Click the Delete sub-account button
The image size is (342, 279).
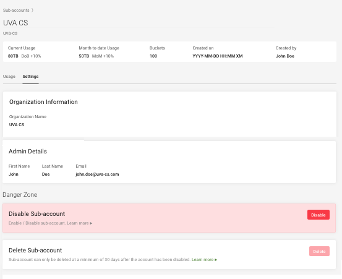[319, 251]
